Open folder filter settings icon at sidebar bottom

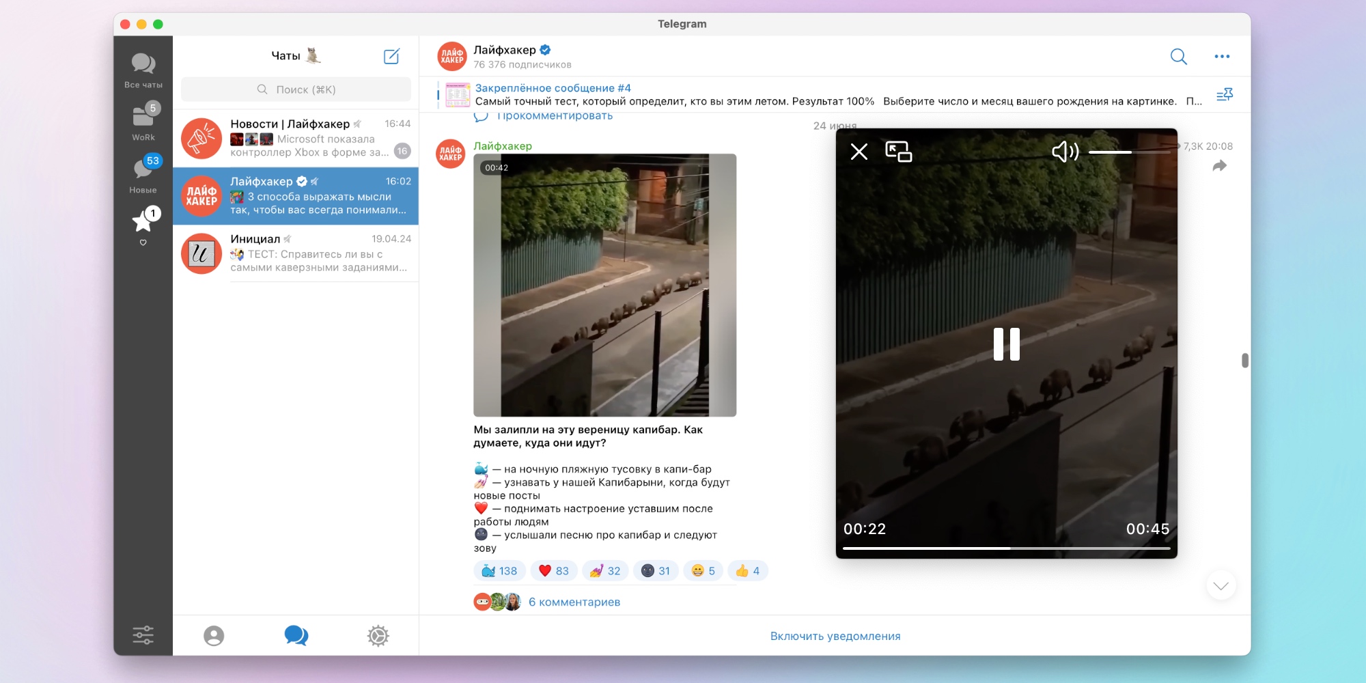pyautogui.click(x=143, y=635)
